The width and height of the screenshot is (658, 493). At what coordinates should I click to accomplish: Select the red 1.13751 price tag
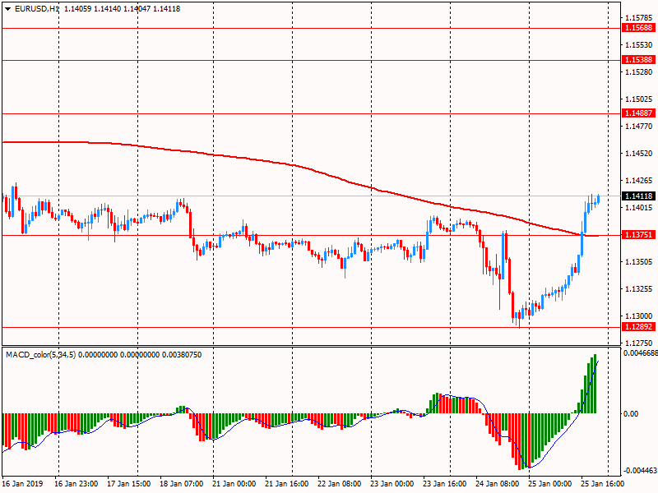638,235
